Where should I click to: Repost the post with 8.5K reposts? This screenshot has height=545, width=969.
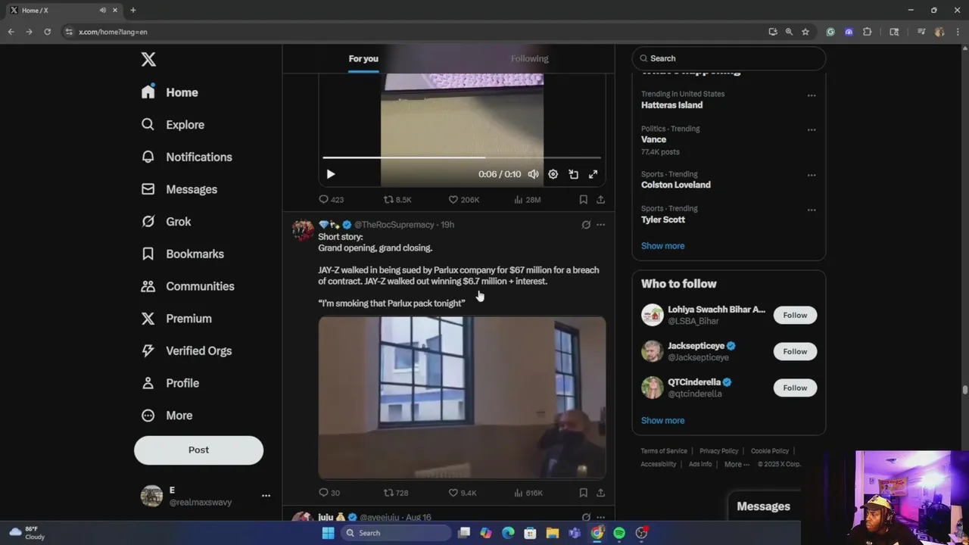tap(397, 200)
